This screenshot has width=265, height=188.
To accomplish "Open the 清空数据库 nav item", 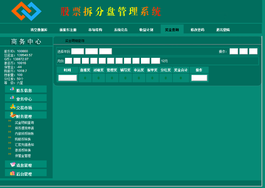I will pos(39,30).
